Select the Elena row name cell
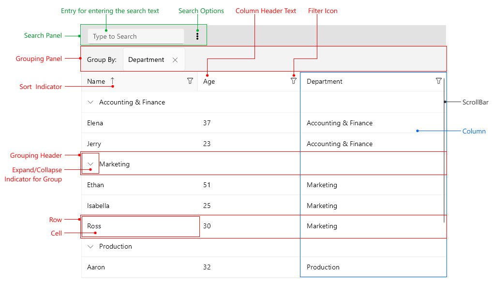Image resolution: width=492 pixels, height=282 pixels. [x=95, y=123]
